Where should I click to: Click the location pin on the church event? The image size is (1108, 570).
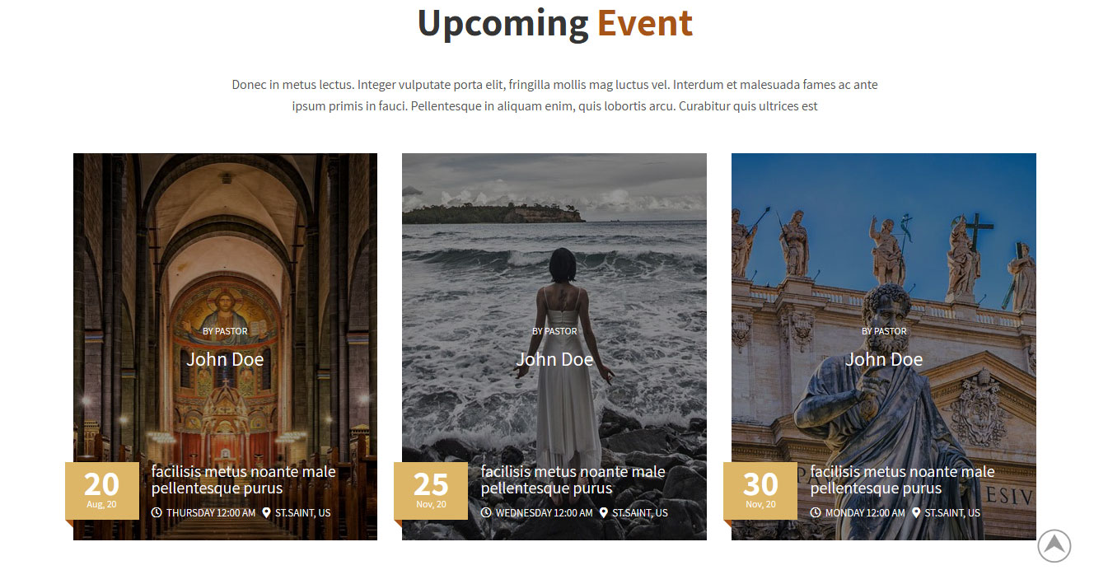click(266, 512)
